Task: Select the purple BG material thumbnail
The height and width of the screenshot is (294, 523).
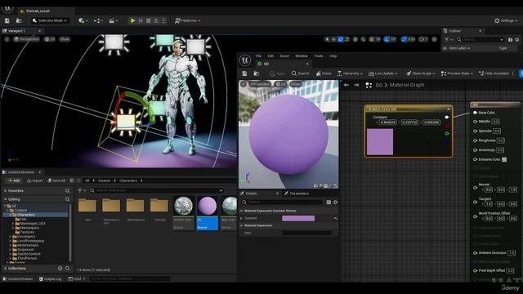Action: pyautogui.click(x=207, y=205)
